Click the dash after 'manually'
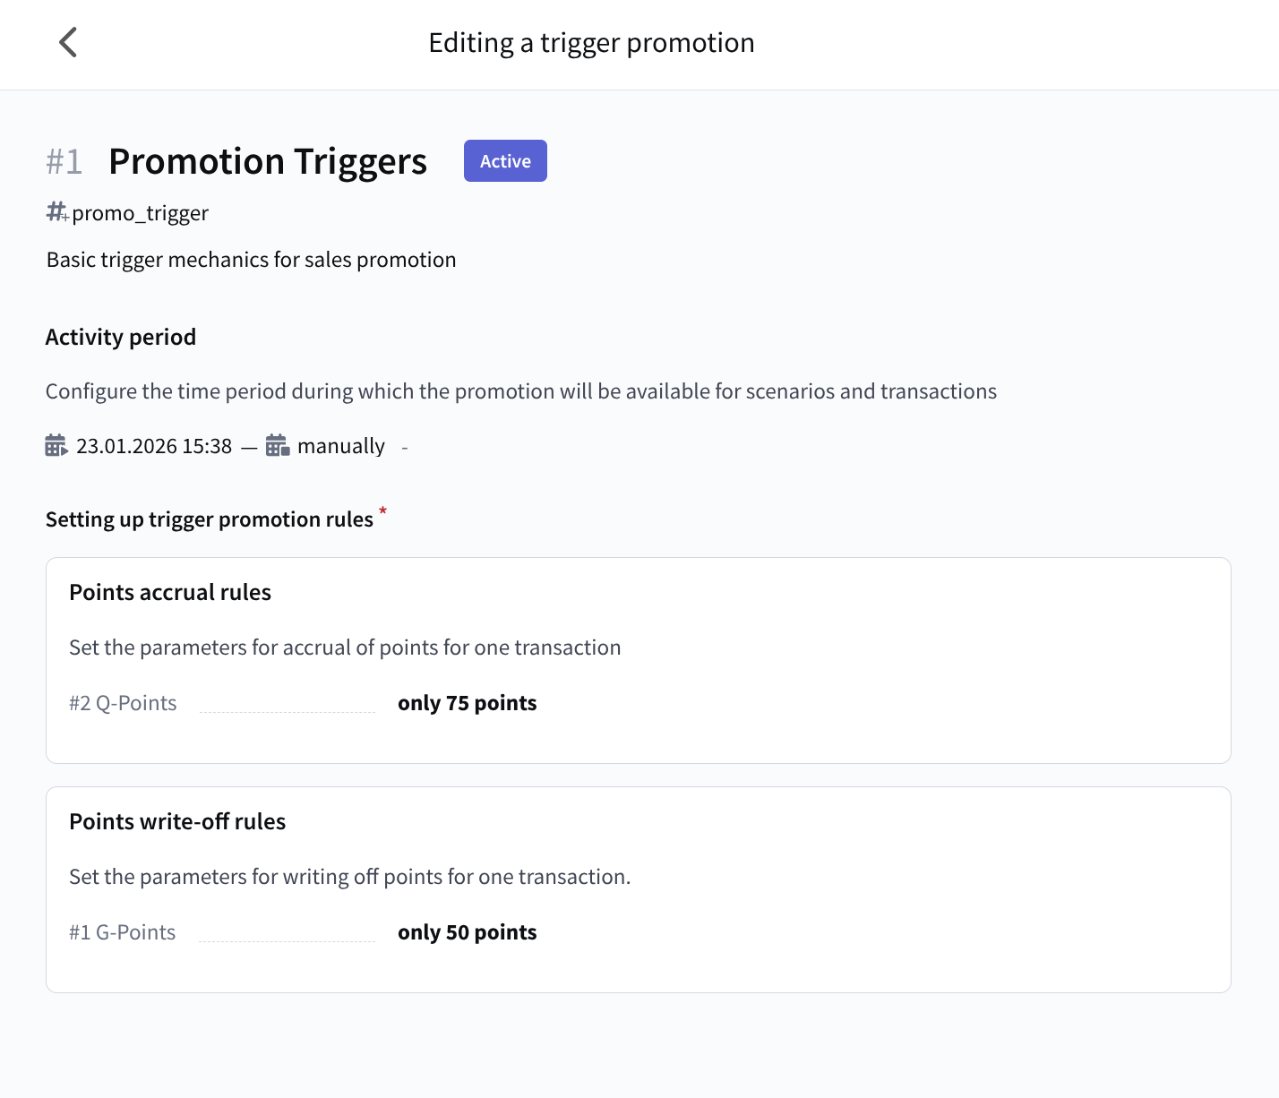1279x1098 pixels. 405,447
